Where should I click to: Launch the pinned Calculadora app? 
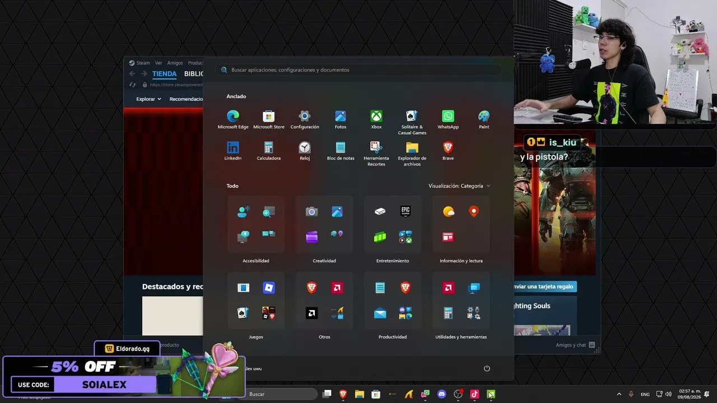coord(269,151)
